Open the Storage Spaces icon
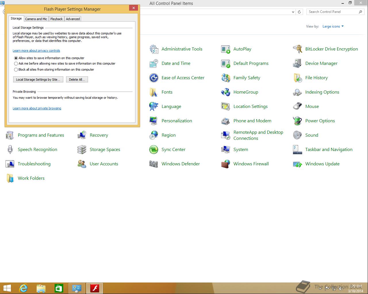Image resolution: width=368 pixels, height=294 pixels. [82, 150]
